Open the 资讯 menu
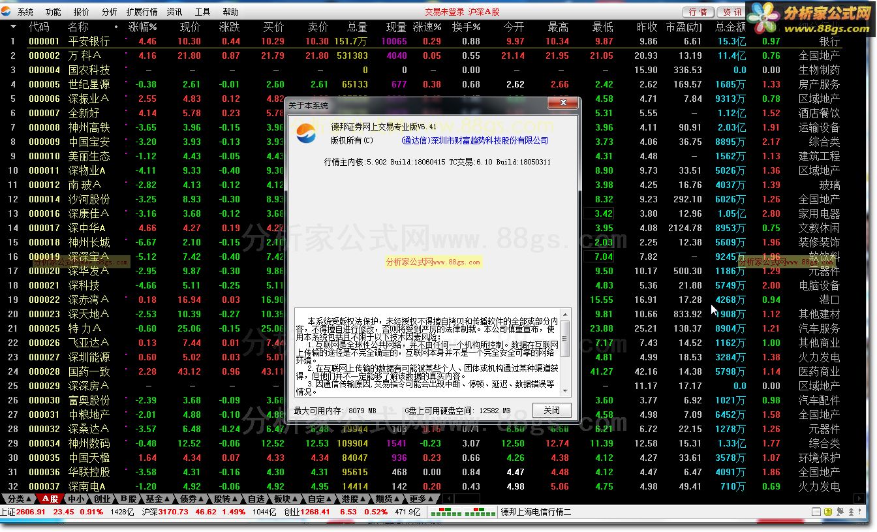Viewport: 877px width, 532px height. pos(174,12)
